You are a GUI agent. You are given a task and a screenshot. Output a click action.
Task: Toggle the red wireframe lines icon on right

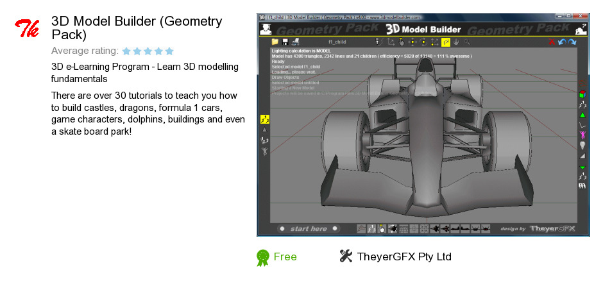point(582,83)
